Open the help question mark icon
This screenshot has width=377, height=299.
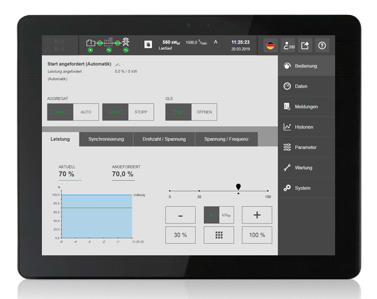tap(322, 45)
